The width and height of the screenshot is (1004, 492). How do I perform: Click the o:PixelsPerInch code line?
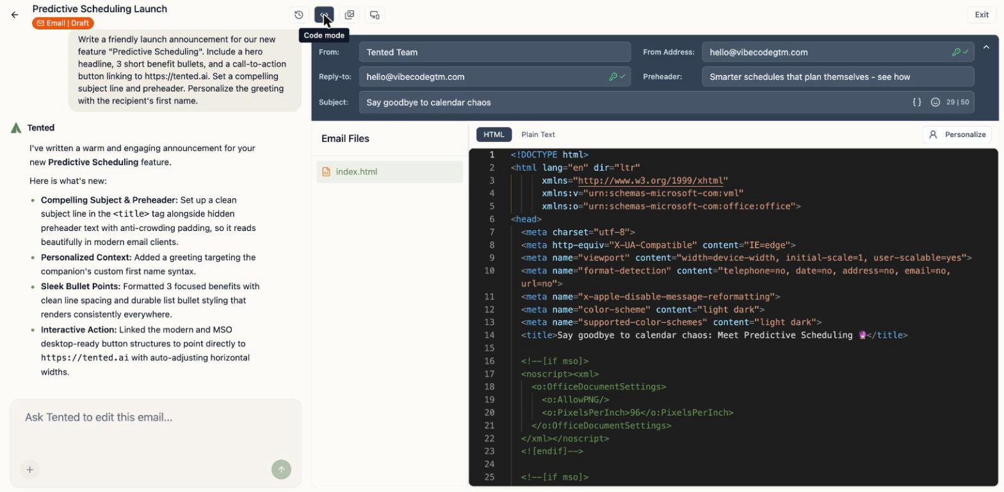click(638, 413)
